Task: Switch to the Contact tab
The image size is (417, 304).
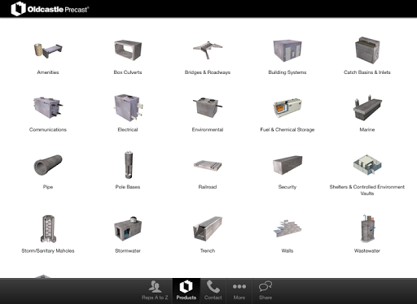Action: point(213,291)
